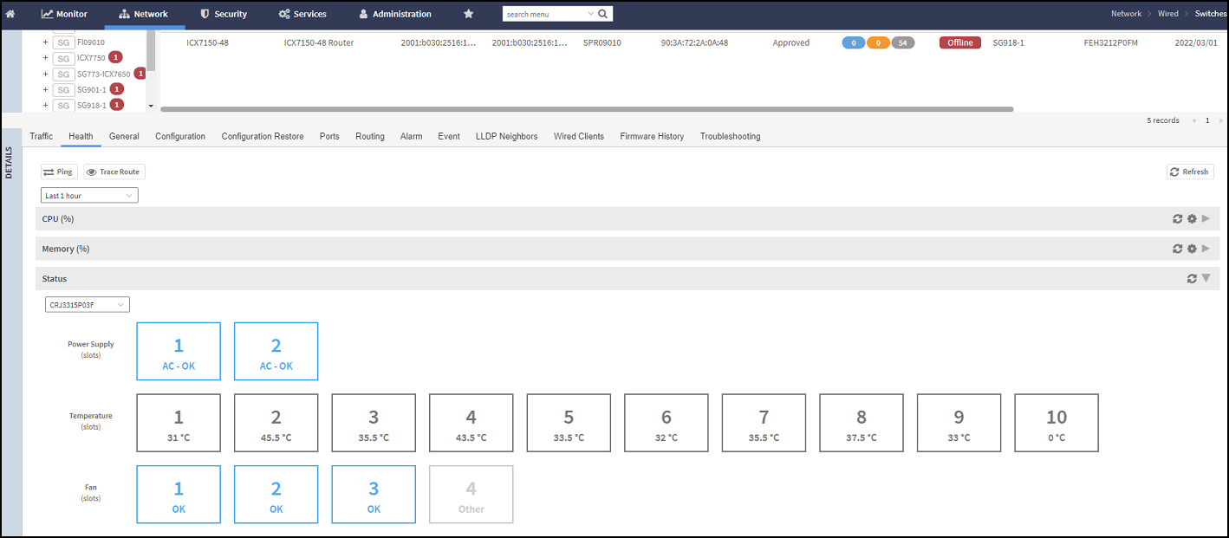This screenshot has height=538, width=1229.
Task: Expand the ICX7750 tree node
Action: [45, 58]
